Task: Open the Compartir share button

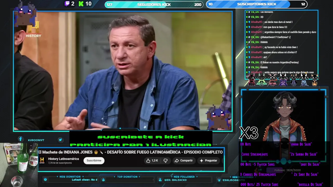Action: click(x=184, y=161)
